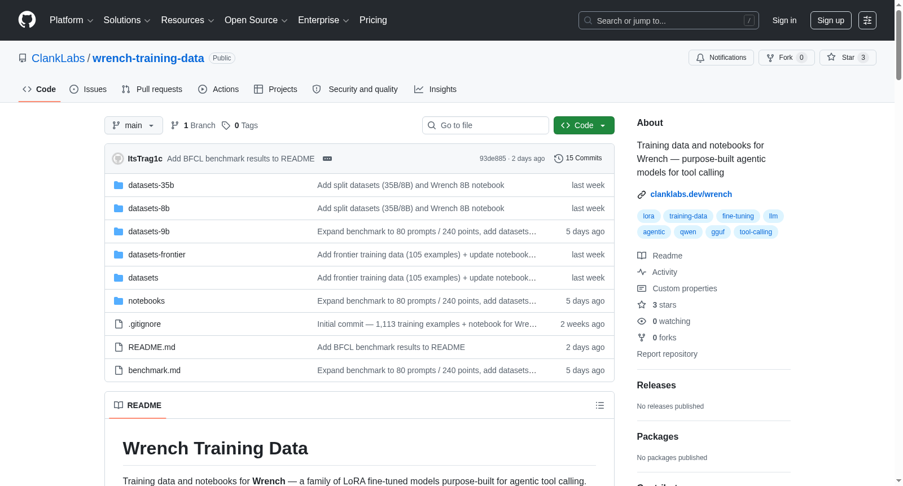Open the README outline icon

click(x=600, y=405)
